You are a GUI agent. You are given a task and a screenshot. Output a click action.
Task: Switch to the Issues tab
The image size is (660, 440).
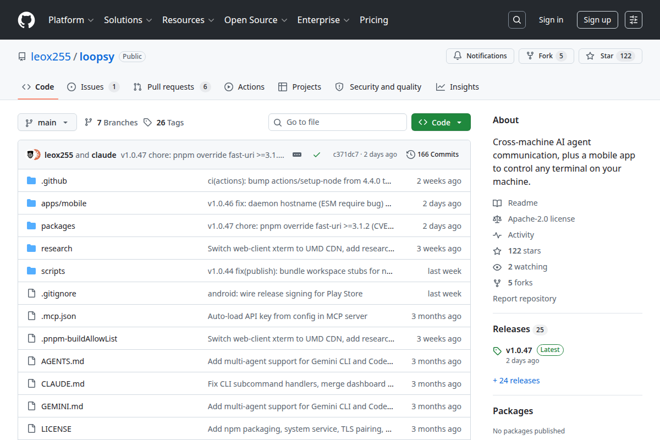93,87
